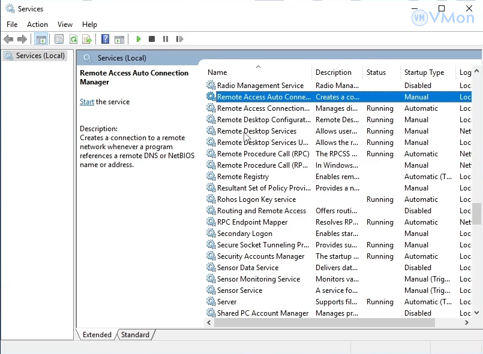Select Services (Local) in console tree
This screenshot has height=354, width=483.
click(x=40, y=56)
